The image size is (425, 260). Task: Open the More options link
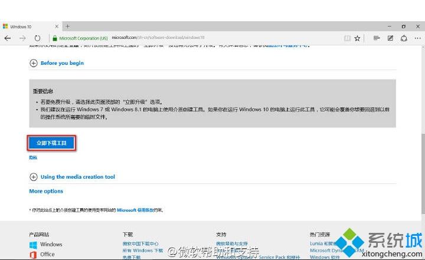coord(46,191)
